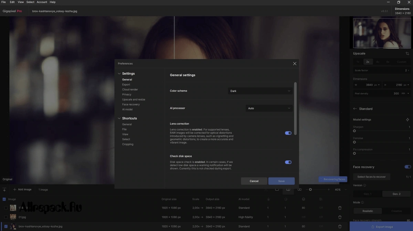The image size is (413, 231).
Task: Open the width px unit dropdown
Action: pos(377,85)
